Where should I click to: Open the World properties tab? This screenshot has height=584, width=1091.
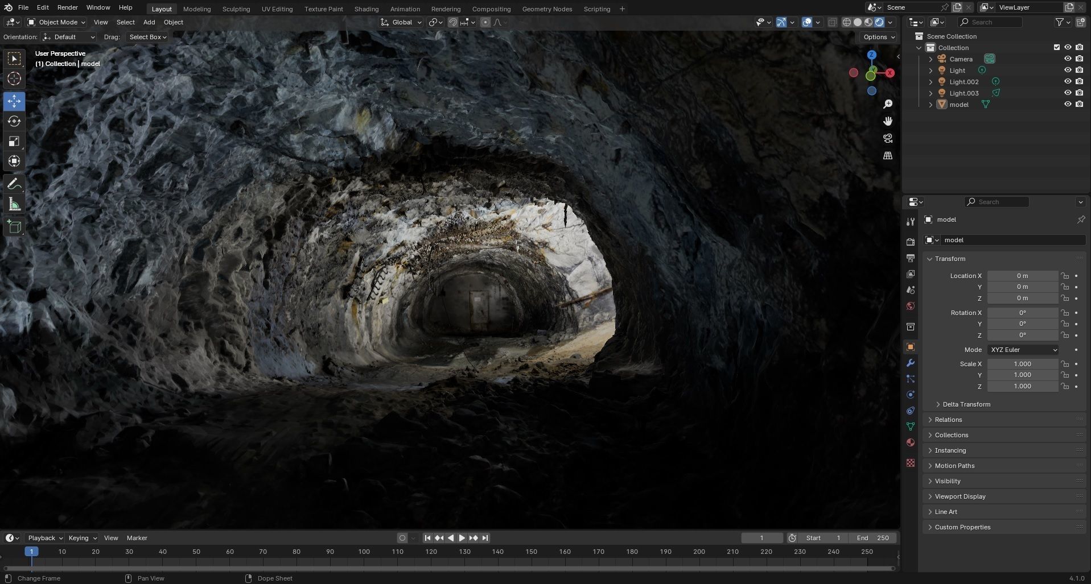(911, 306)
